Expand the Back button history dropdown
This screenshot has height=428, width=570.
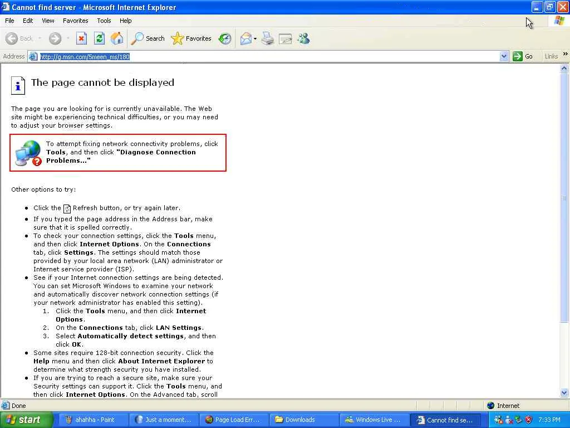click(x=40, y=38)
